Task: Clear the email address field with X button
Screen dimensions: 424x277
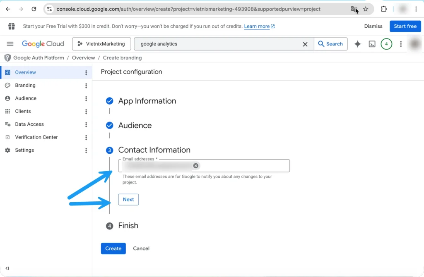Action: [x=196, y=165]
